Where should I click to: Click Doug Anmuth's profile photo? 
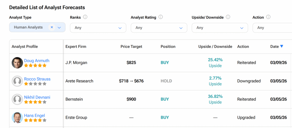17,63
